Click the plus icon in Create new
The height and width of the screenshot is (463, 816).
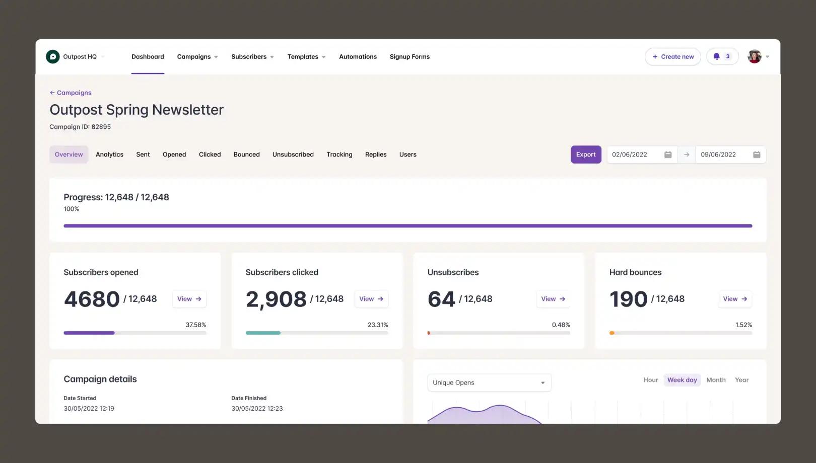point(655,57)
